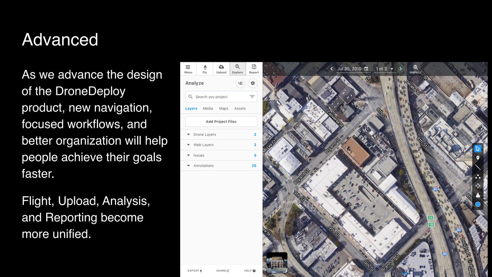Select the line distance measurement tool
492x277 pixels.
(x=478, y=167)
